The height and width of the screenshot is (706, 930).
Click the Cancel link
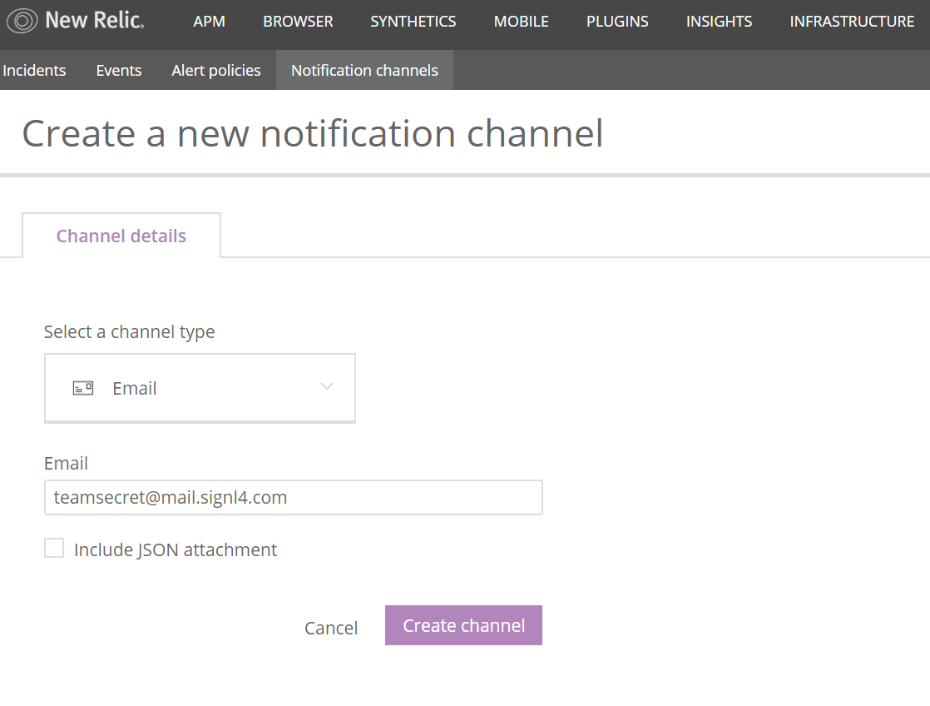[331, 628]
